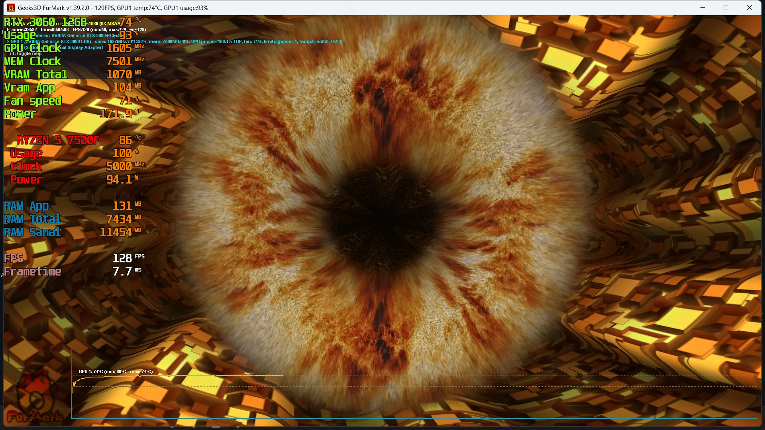Click the fan speed value '71 %'
This screenshot has height=430, width=765.
129,101
